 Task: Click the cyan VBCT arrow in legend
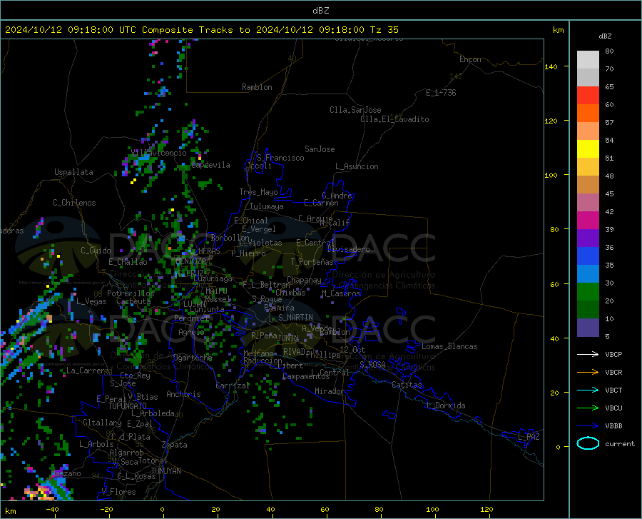(x=588, y=390)
